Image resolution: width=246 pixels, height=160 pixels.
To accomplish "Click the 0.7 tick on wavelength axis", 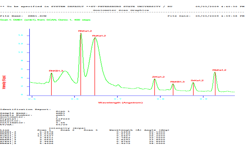I will (117, 99).
